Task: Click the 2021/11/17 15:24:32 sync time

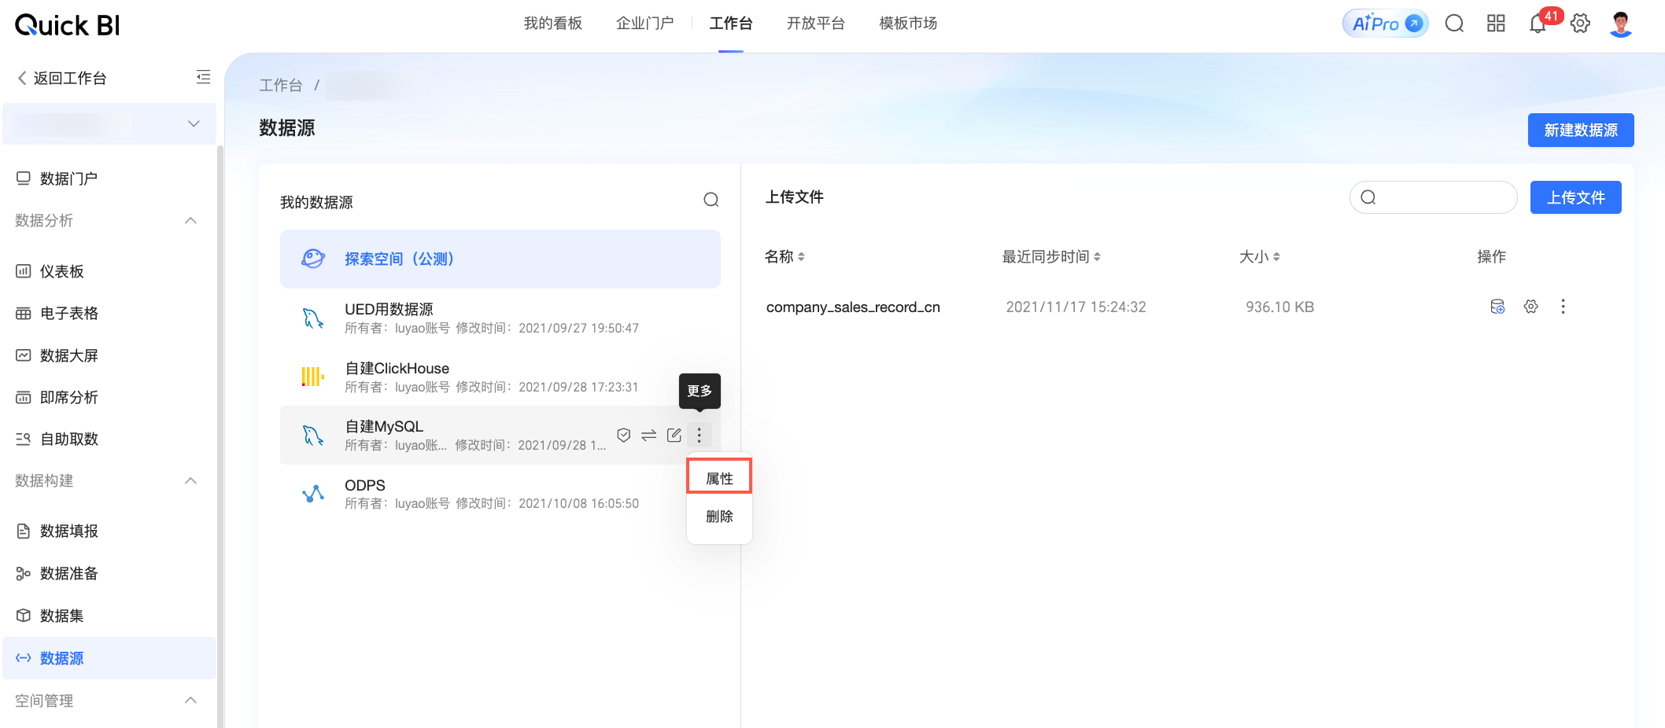Action: (1076, 307)
